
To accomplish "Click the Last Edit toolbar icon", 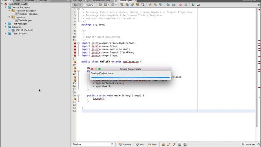I will (x=100, y=5).
